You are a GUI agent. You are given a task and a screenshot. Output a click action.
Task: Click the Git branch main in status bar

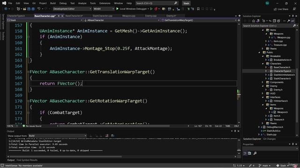[264, 166]
